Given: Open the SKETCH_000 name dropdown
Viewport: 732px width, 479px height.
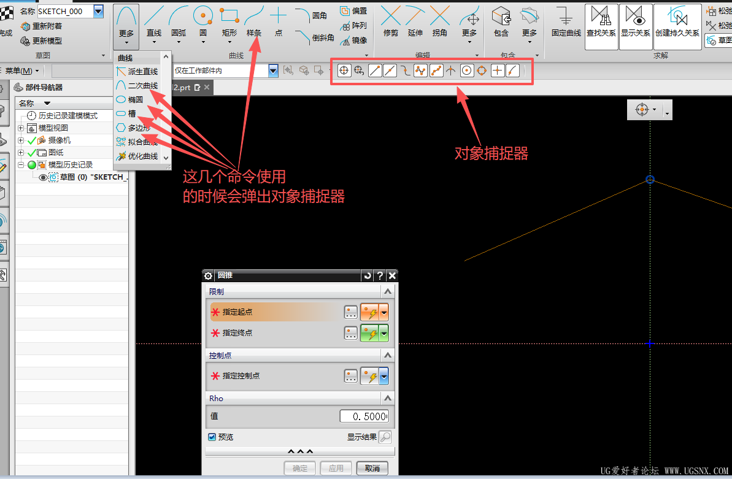Looking at the screenshot, I should (99, 11).
